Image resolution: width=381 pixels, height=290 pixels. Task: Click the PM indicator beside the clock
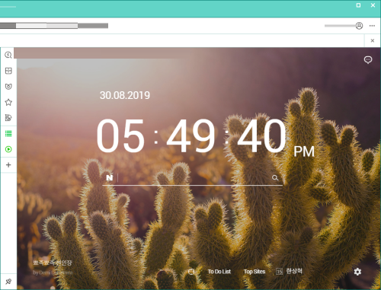[x=304, y=151]
